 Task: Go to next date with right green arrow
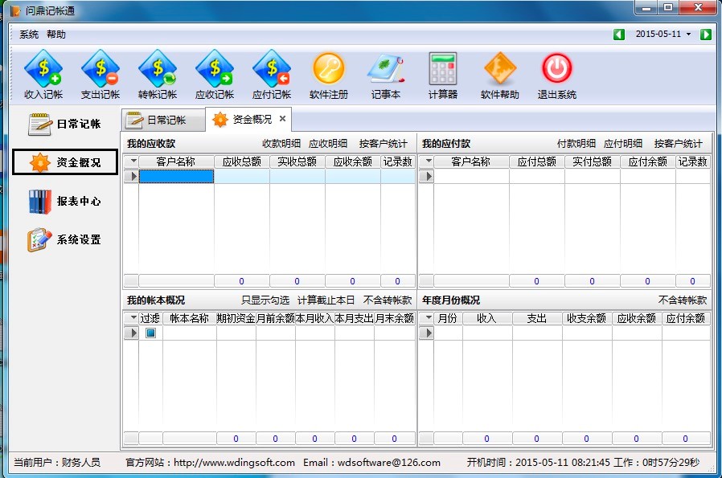pyautogui.click(x=705, y=35)
